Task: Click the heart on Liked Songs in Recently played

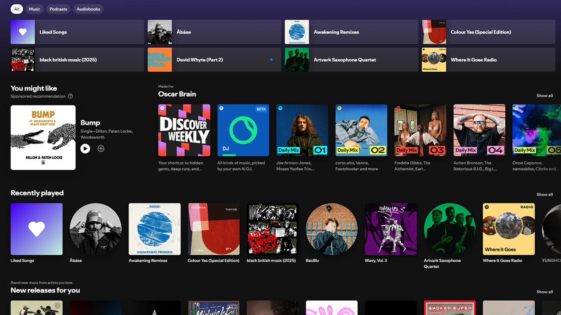Action: 36,229
